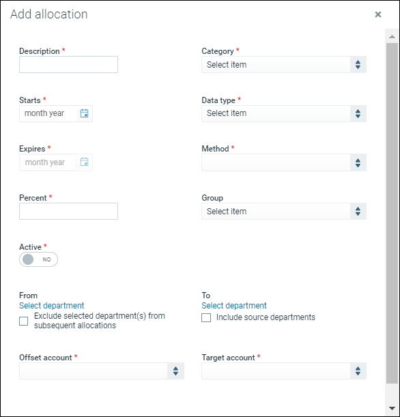The image size is (400, 417).
Task: Click the Starts month year field
Action: coord(48,113)
